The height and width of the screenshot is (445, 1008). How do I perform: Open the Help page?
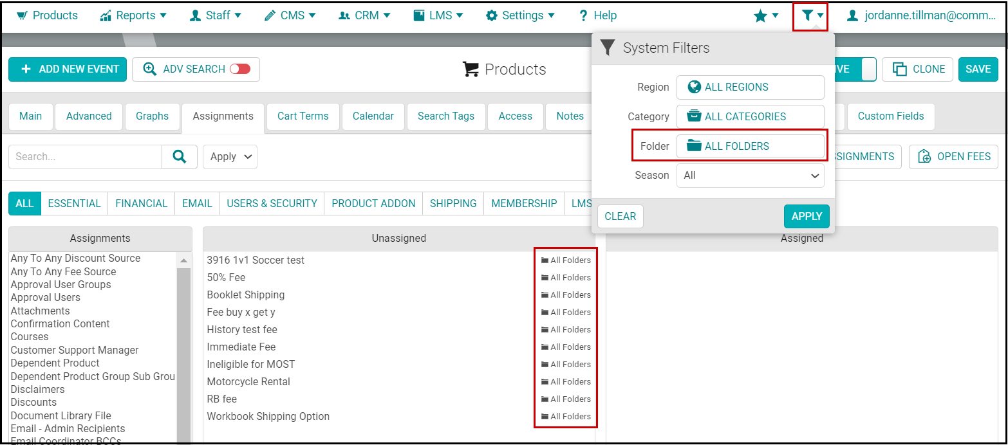[x=598, y=15]
